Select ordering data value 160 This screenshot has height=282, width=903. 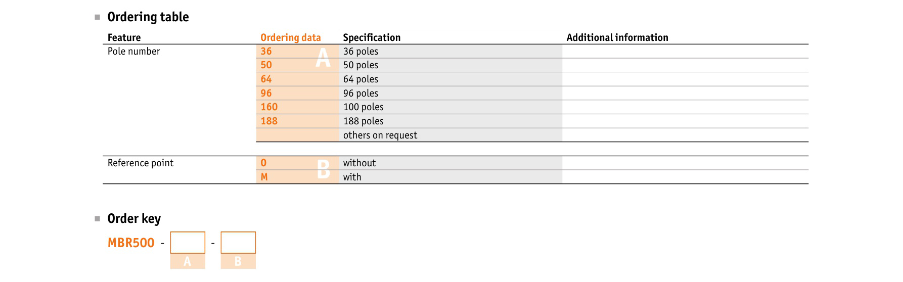tap(269, 107)
